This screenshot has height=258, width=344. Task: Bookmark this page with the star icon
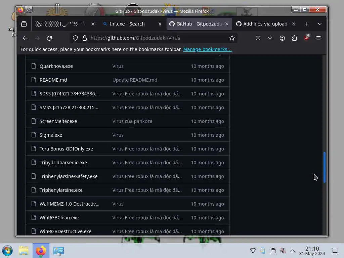pyautogui.click(x=232, y=38)
